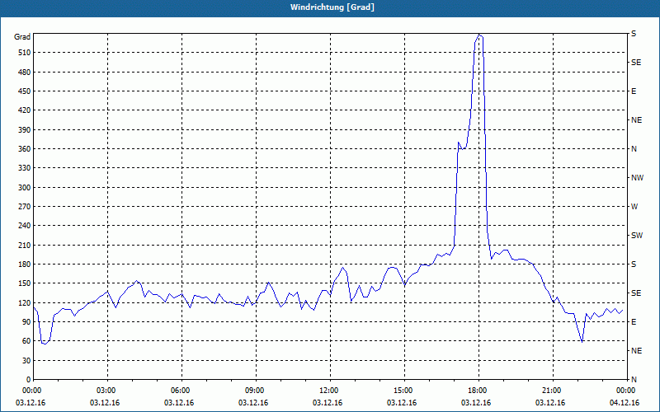
Task: Click the W compass label
Action: 634,207
